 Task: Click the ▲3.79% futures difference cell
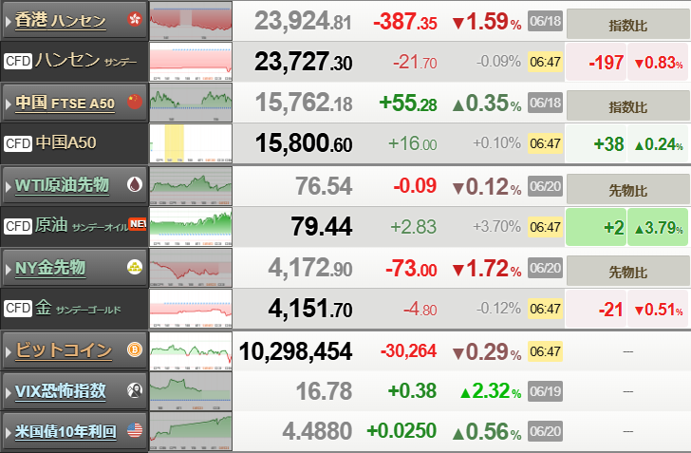tap(658, 227)
